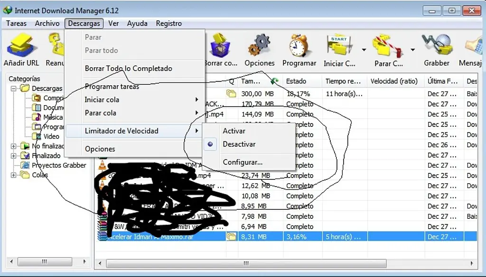The image size is (486, 277).
Task: Click the categories panel horizontal scrollbar thumb
Action: [x=45, y=261]
